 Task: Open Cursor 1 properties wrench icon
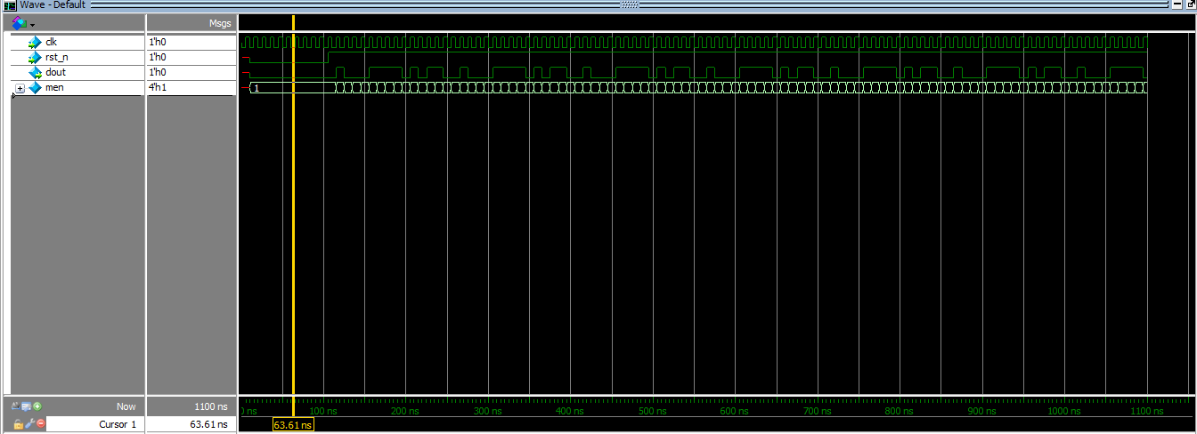[29, 424]
